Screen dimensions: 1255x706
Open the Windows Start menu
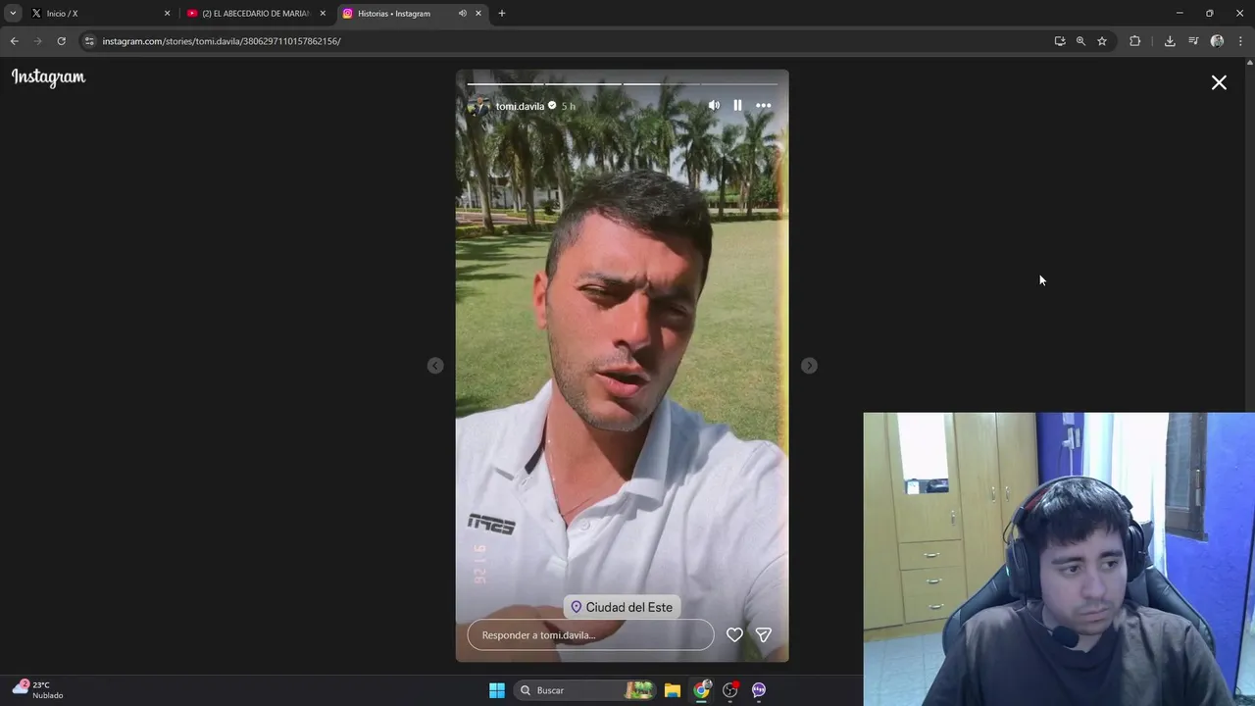click(x=497, y=690)
